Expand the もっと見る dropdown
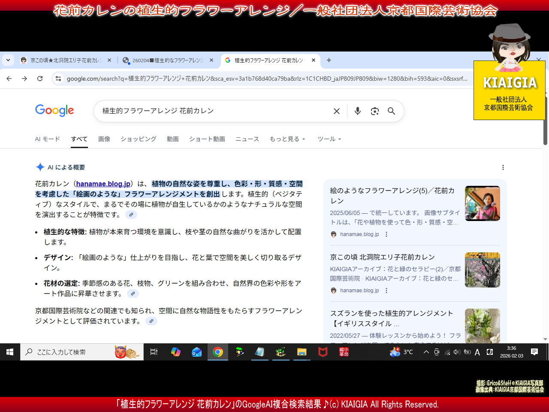 tap(287, 139)
